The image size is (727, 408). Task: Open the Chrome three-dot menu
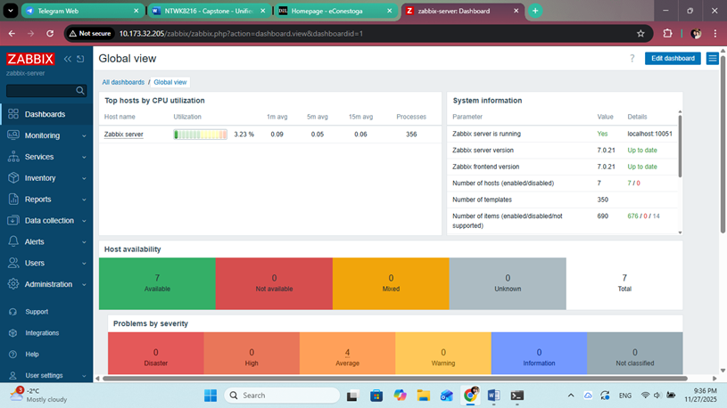715,33
